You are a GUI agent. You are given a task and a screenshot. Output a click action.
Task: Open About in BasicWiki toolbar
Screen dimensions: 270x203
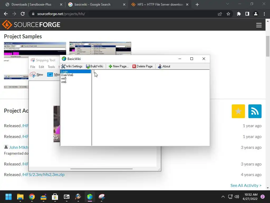pyautogui.click(x=164, y=66)
